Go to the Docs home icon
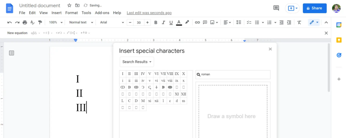Image resolution: width=346 pixels, height=138 pixels. pos(10,8)
